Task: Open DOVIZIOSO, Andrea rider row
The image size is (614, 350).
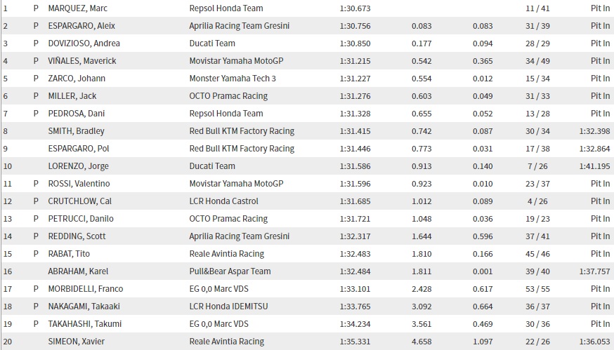Action: click(x=84, y=43)
